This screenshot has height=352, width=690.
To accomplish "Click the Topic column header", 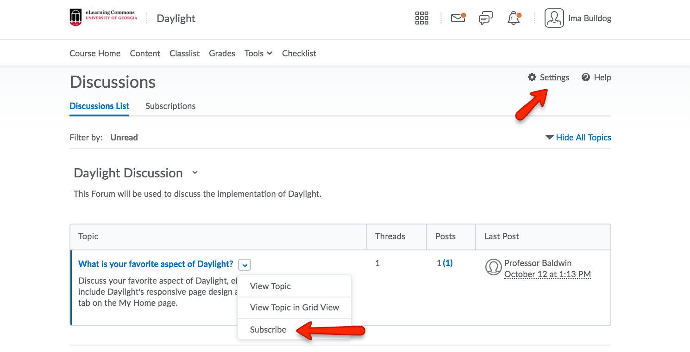I will point(88,237).
